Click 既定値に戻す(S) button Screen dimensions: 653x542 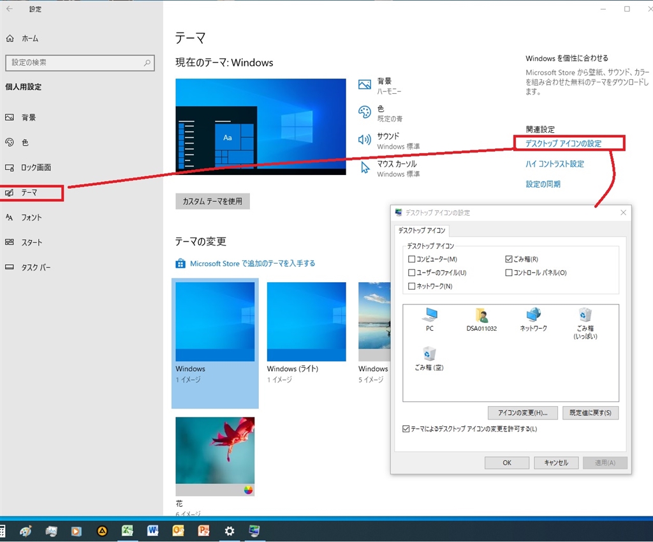(x=591, y=413)
